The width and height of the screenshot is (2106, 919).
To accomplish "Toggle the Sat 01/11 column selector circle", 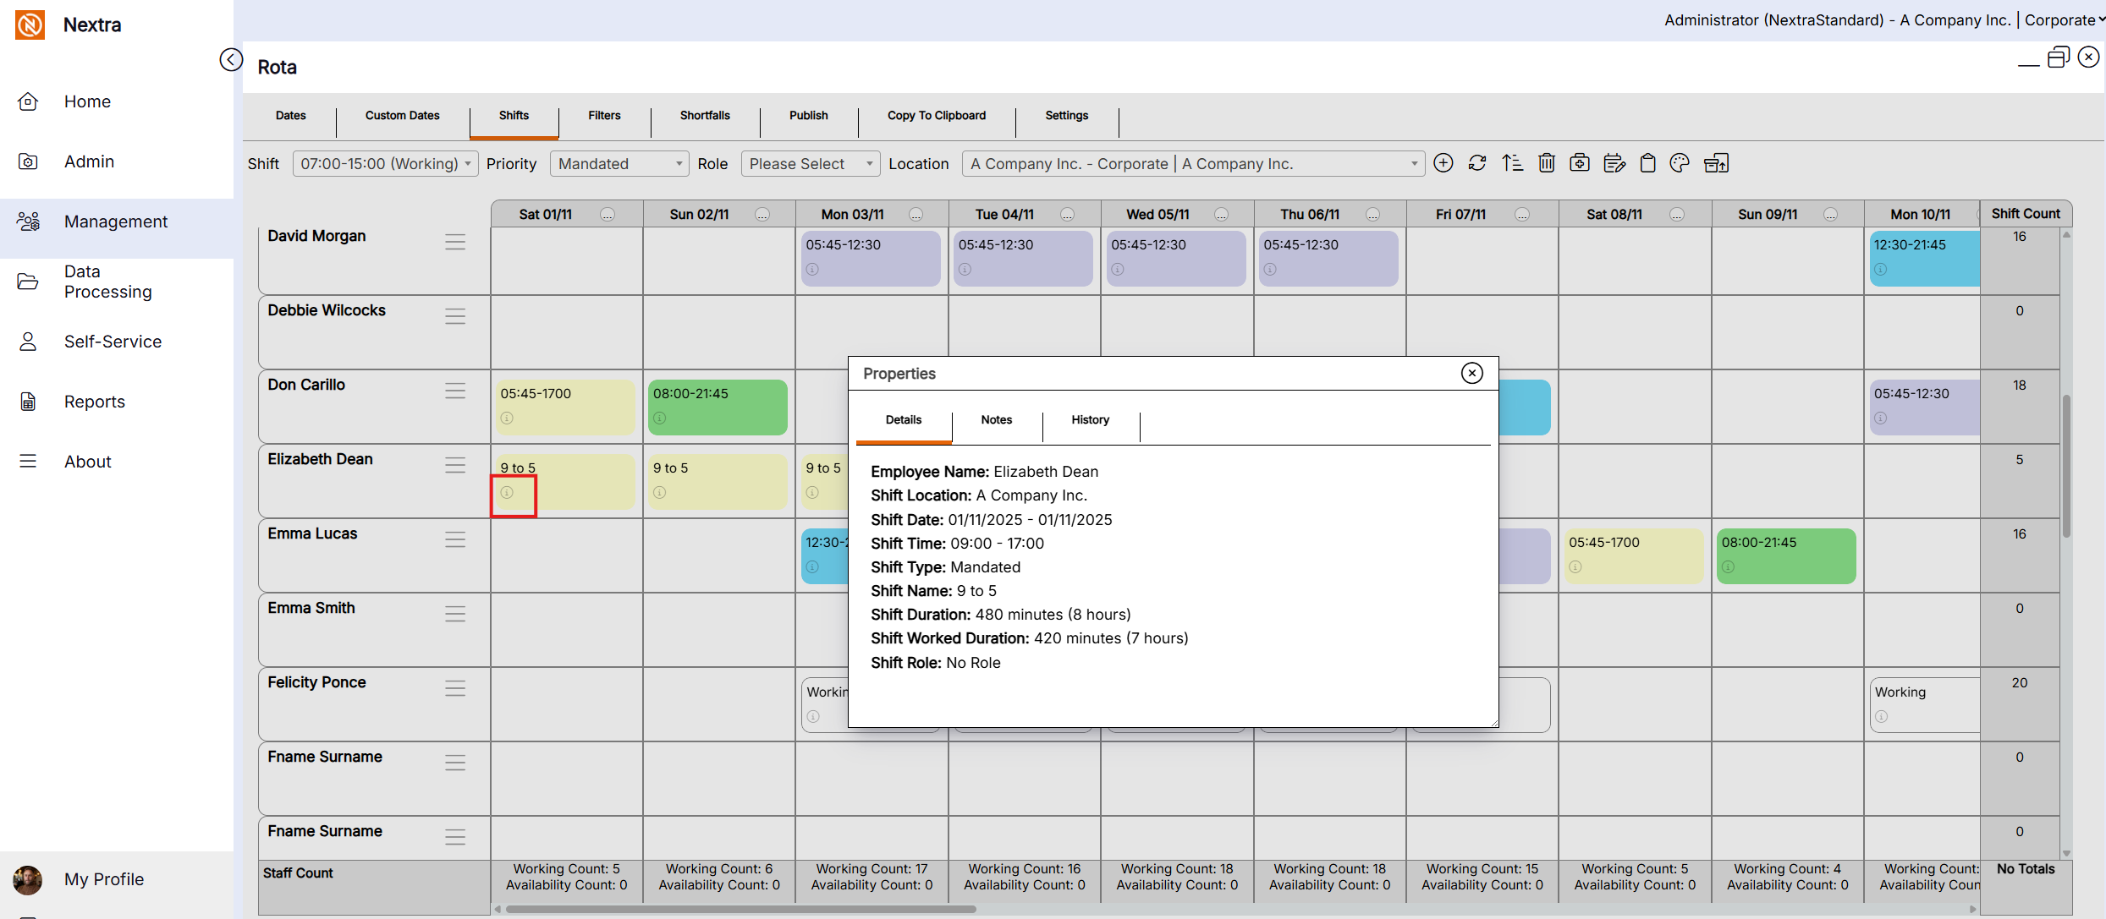I will tap(608, 215).
